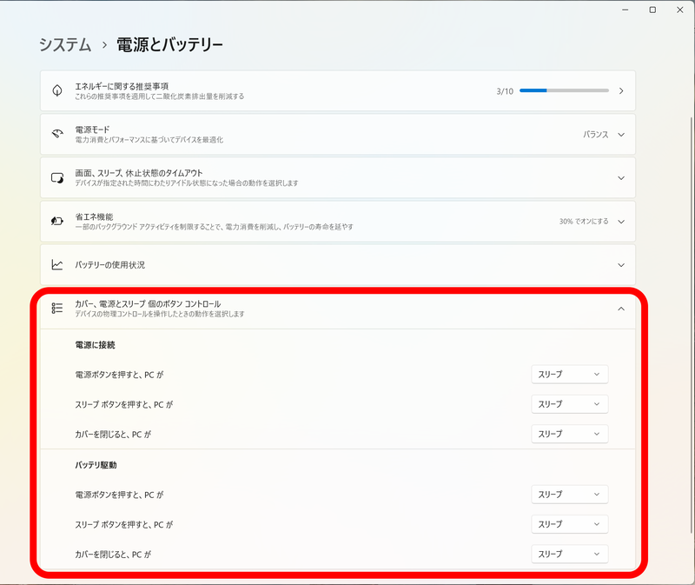Collapse the カバー、電源とスリープ button controls section
Screen dimensions: 695x585
click(x=620, y=307)
